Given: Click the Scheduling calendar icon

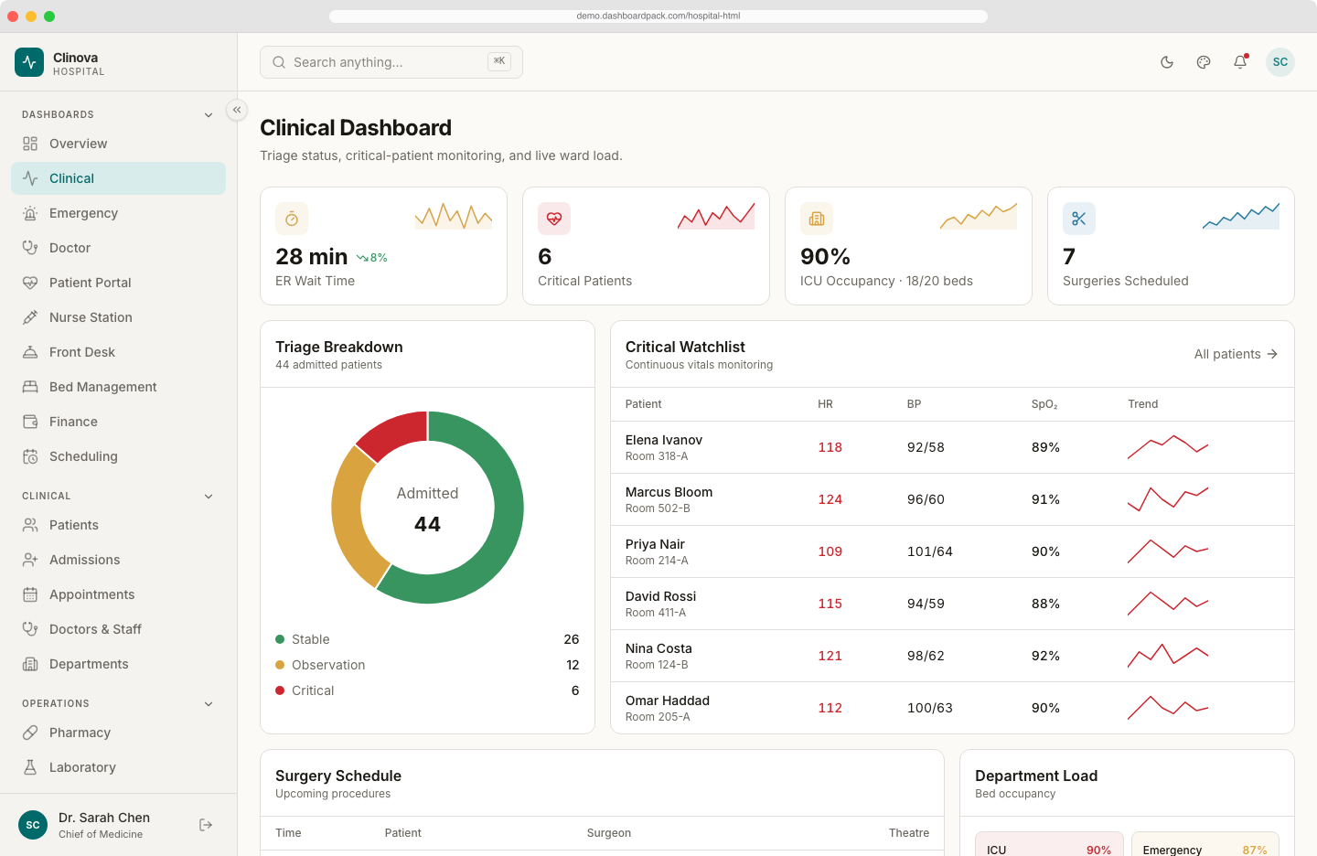Looking at the screenshot, I should [30, 456].
